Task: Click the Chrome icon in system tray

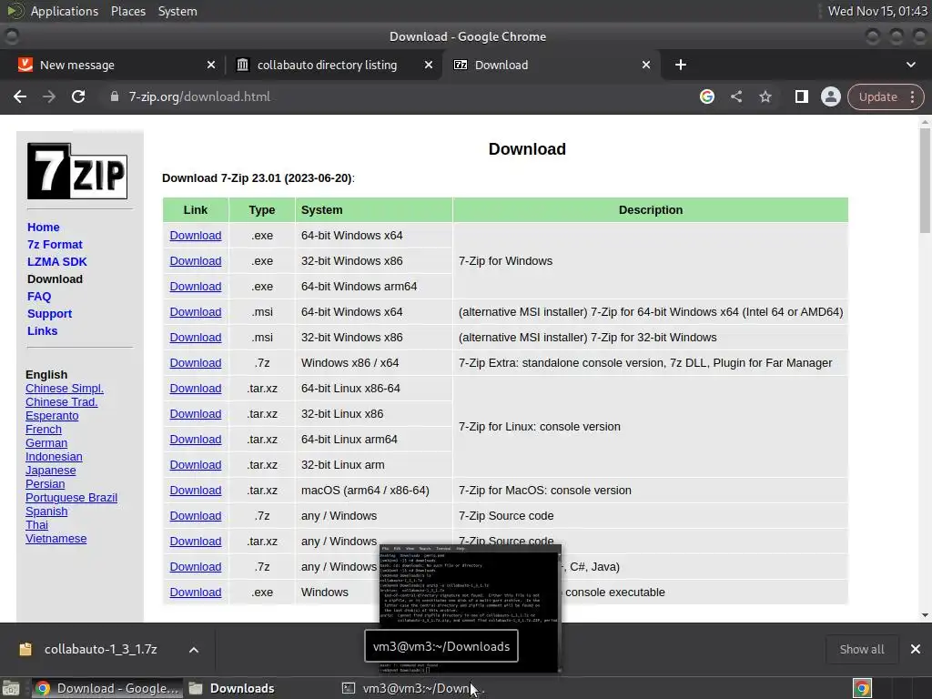Action: tap(862, 688)
